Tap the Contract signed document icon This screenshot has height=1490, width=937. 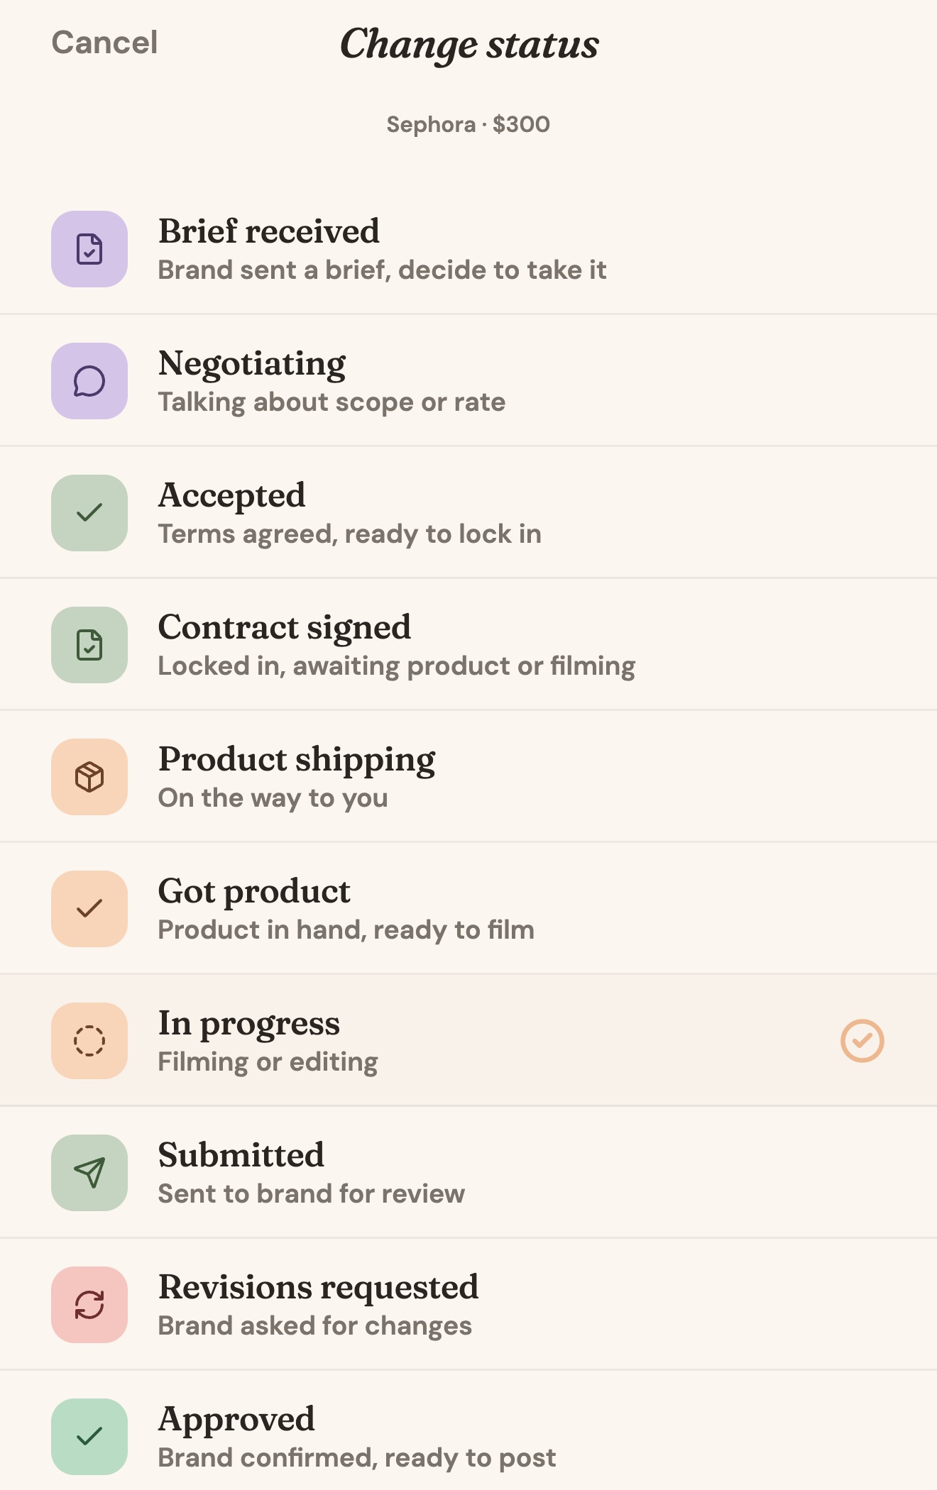[x=89, y=645]
